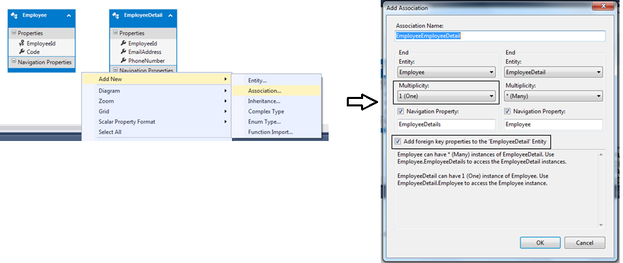Image resolution: width=623 pixels, height=263 pixels.
Task: Click description box scrollbar down arrow
Action: [x=601, y=225]
